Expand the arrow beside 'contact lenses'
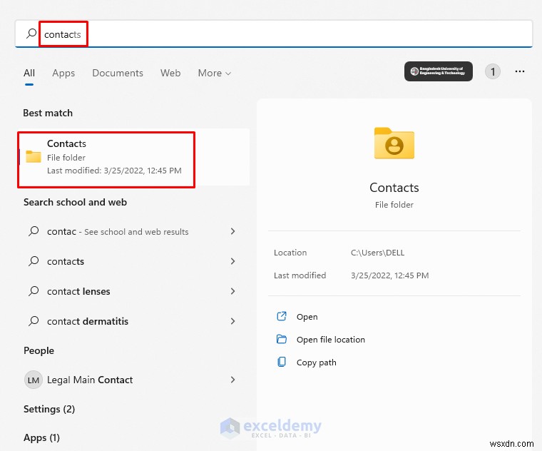Image resolution: width=542 pixels, height=451 pixels. 232,291
